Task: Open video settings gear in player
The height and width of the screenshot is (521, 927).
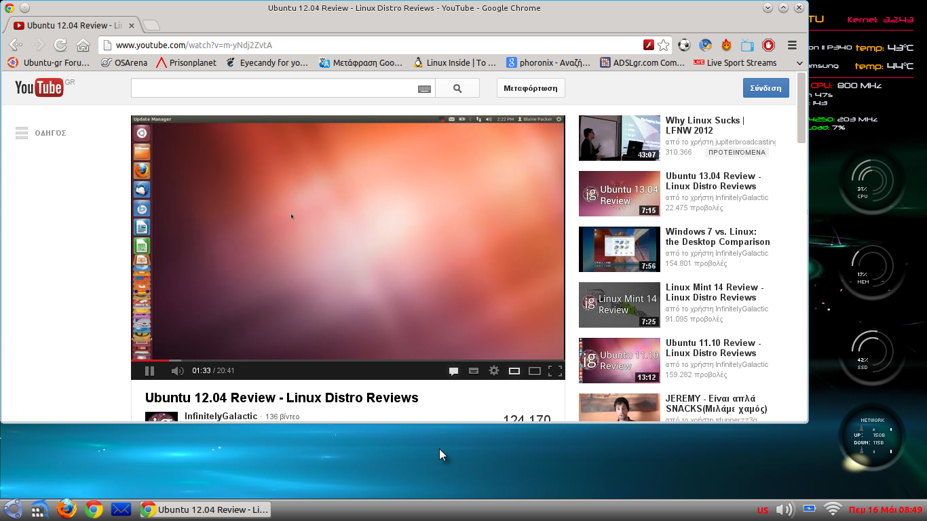Action: [494, 371]
